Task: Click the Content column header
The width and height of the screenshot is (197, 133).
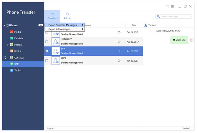Action: click(x=88, y=25)
